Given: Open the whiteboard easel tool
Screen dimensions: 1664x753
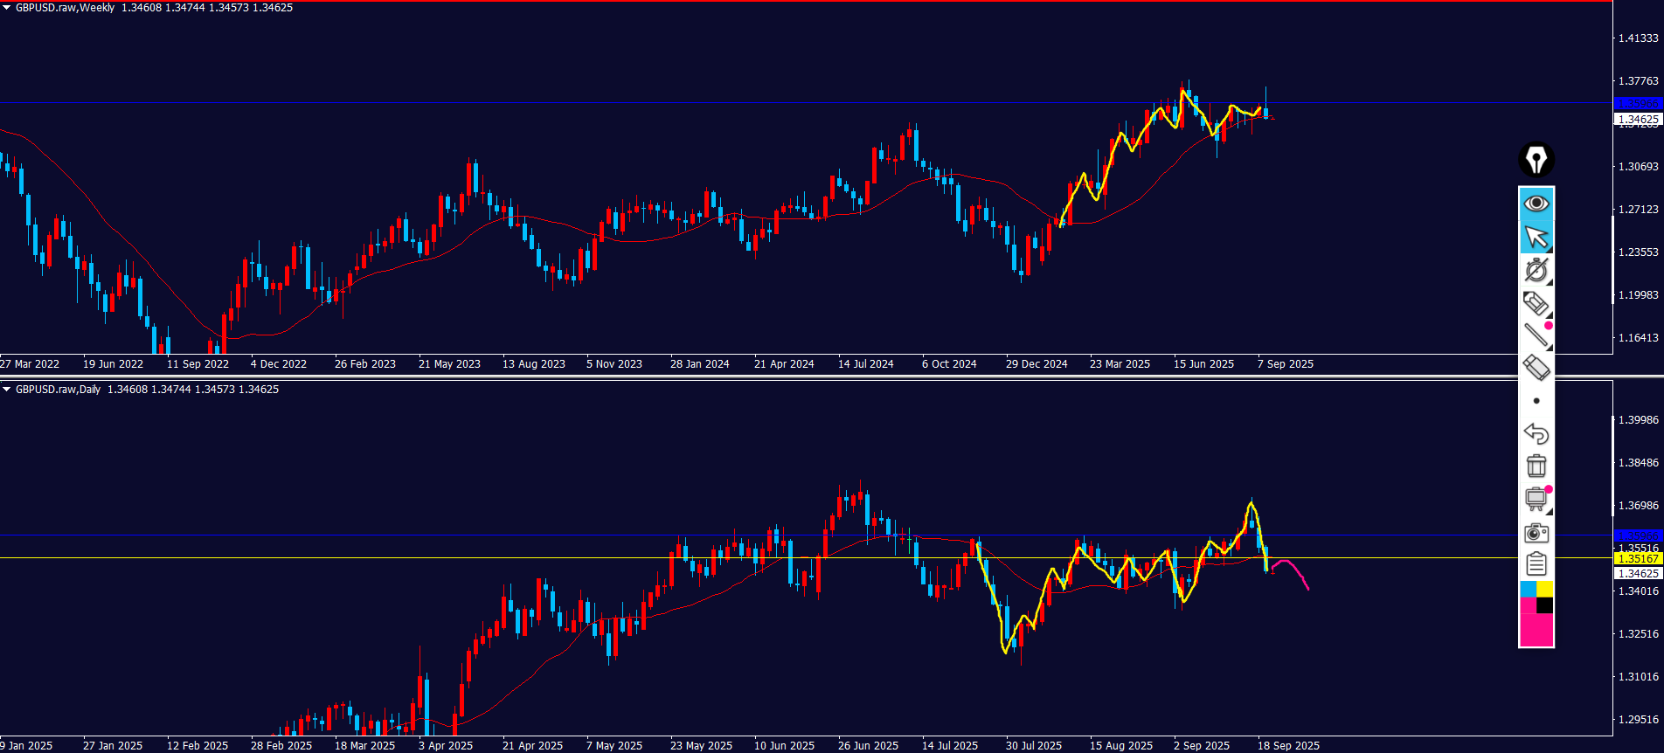Looking at the screenshot, I should pyautogui.click(x=1536, y=499).
